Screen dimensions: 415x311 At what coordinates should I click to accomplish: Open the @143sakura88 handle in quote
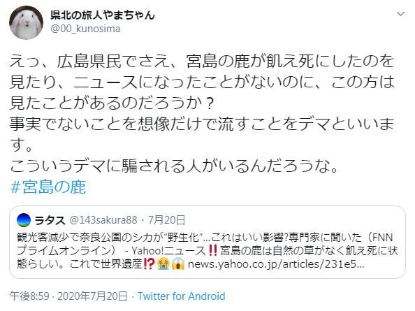pyautogui.click(x=103, y=220)
